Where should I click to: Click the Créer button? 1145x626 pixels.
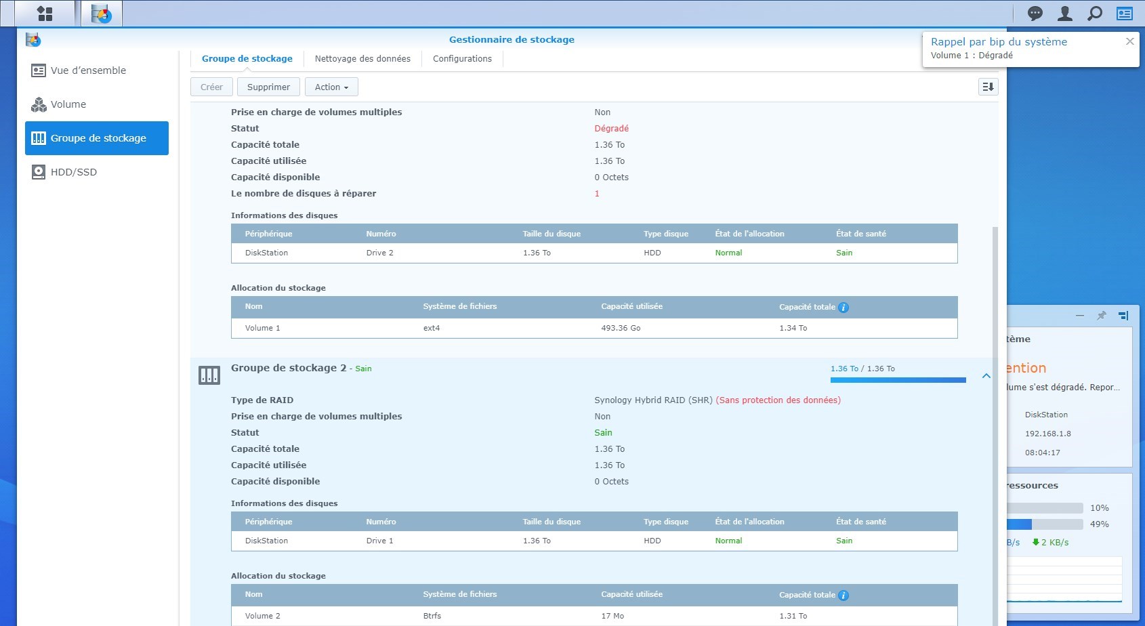211,87
